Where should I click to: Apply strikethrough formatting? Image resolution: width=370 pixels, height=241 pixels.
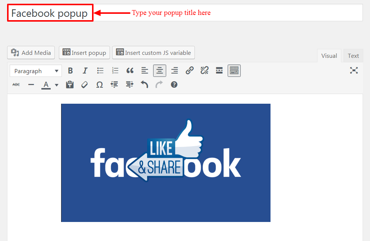[x=16, y=85]
